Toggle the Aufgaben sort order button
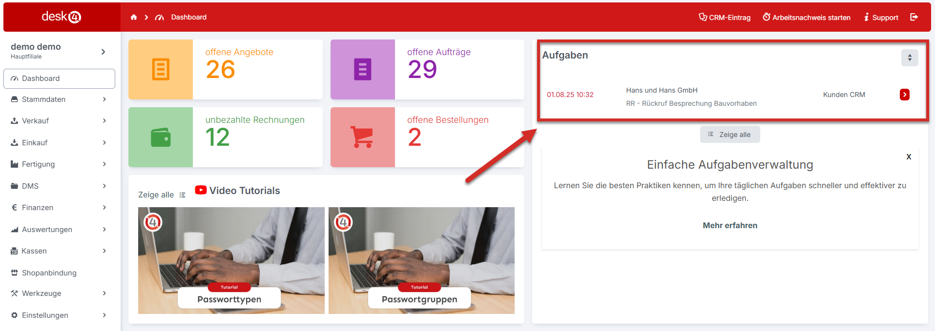Viewport: 935px width, 331px height. pyautogui.click(x=909, y=58)
